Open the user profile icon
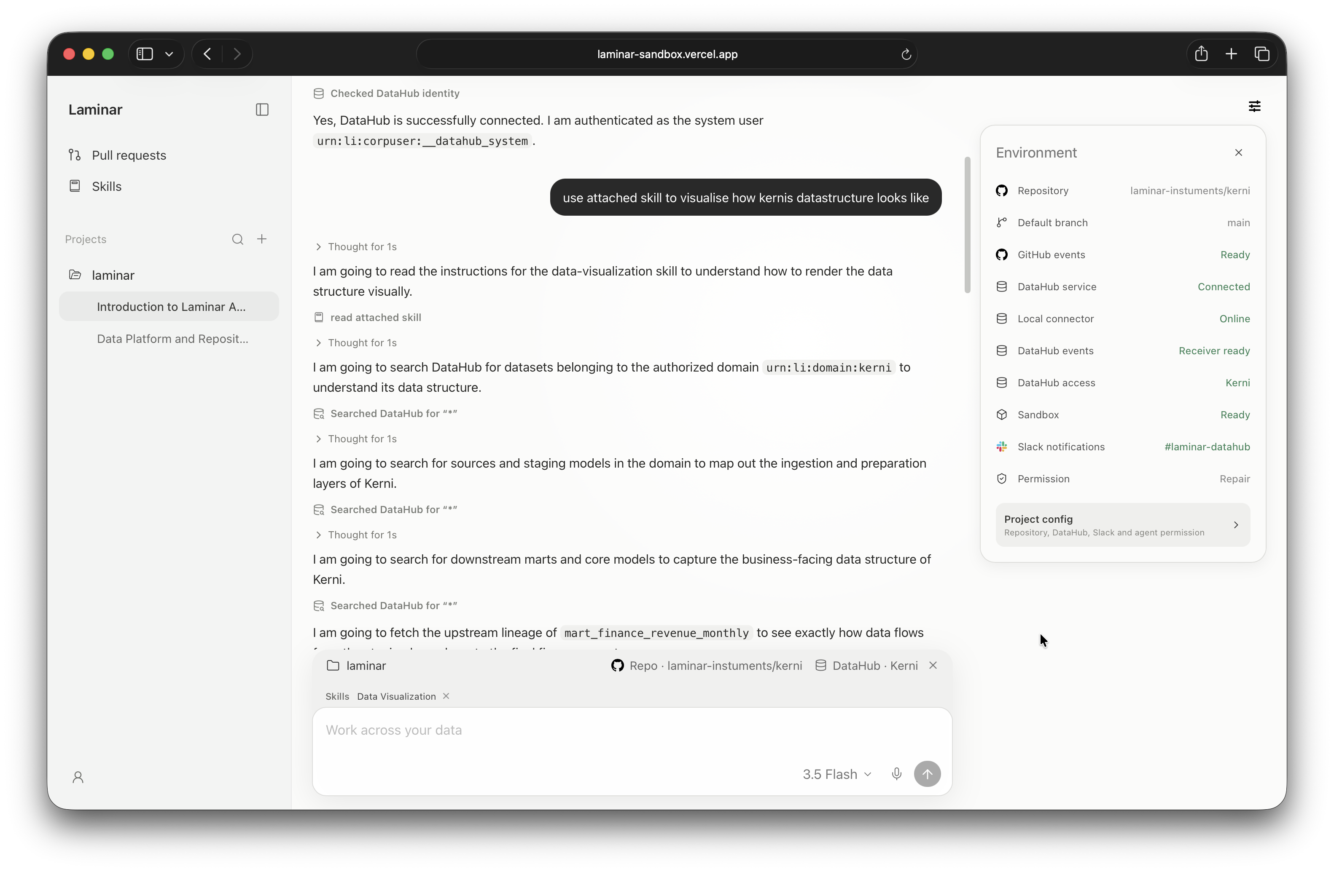Viewport: 1334px width, 872px height. [x=78, y=777]
